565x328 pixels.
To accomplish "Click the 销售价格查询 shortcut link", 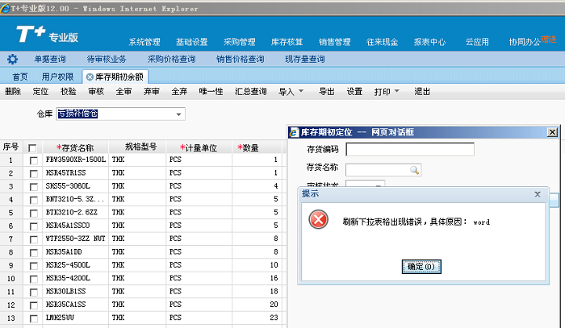I will [240, 59].
